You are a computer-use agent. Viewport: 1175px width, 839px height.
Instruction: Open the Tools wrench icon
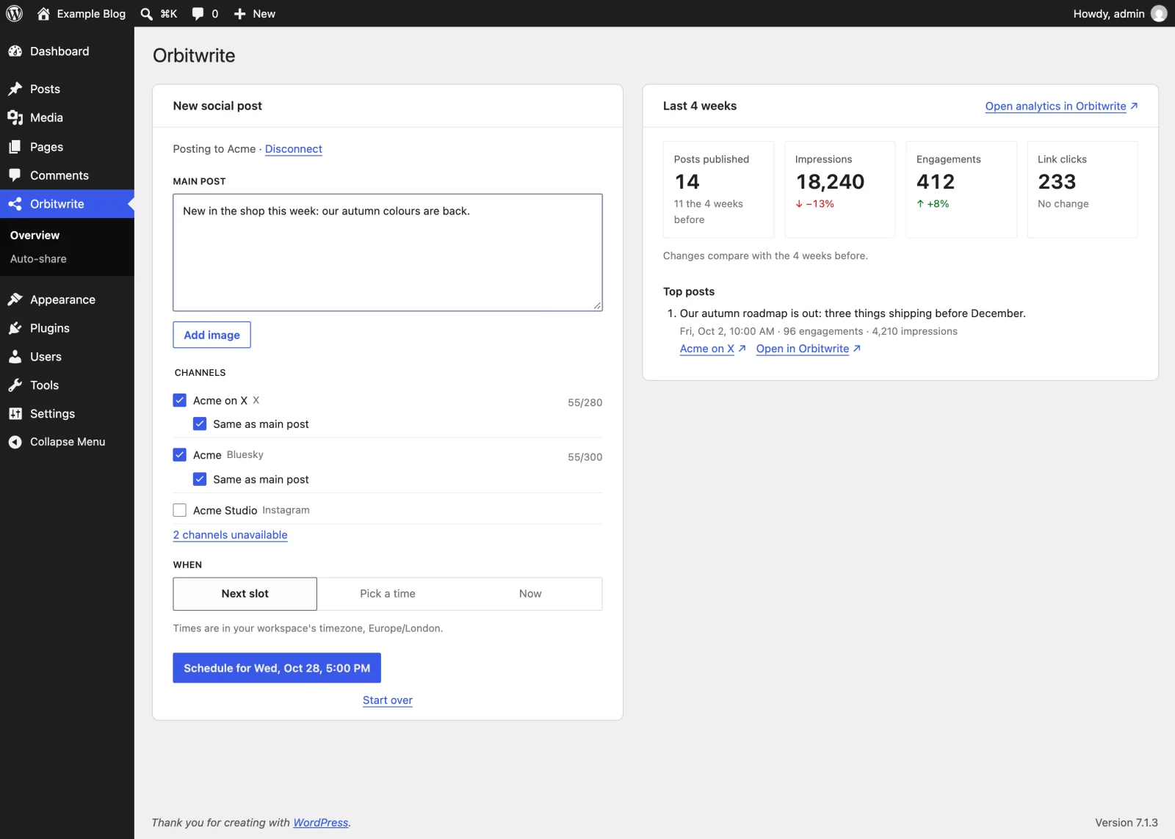coord(15,385)
